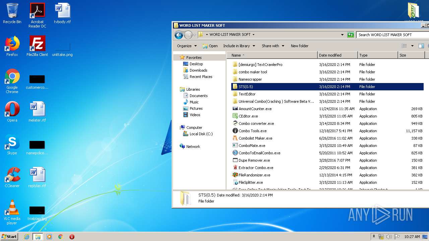Select ComboToEmailCombo.exe file
The image size is (429, 241).
(x=256, y=153)
